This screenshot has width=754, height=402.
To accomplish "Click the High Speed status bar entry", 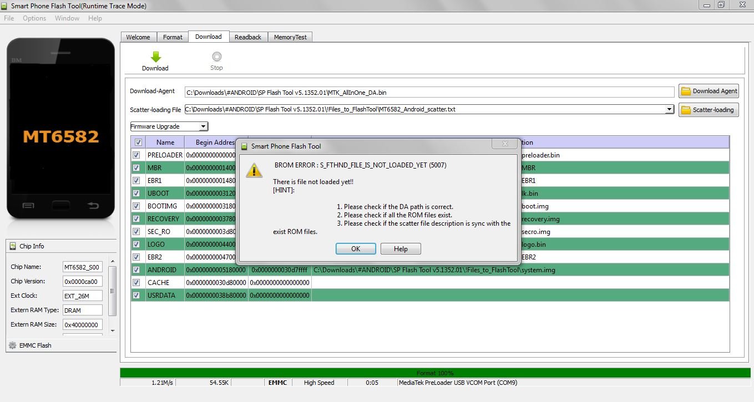I will click(x=319, y=383).
